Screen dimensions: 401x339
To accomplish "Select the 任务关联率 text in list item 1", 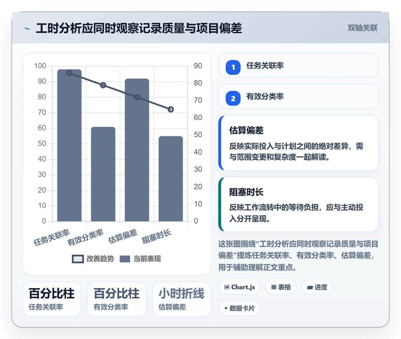I will click(265, 65).
